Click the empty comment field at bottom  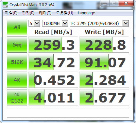point(68,113)
